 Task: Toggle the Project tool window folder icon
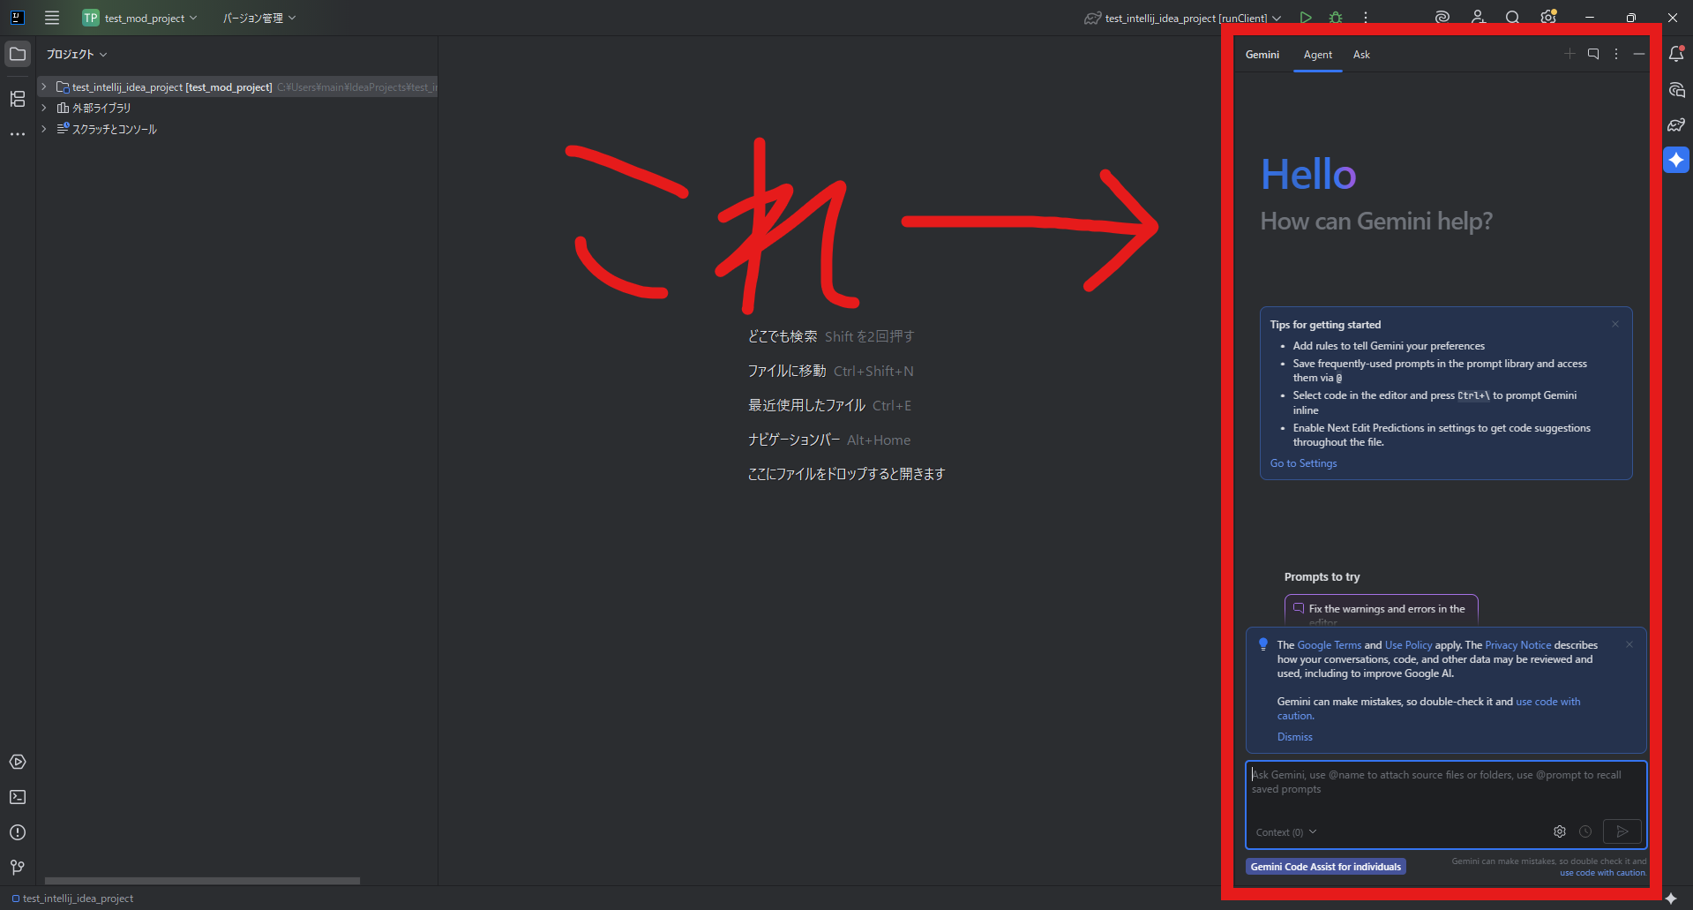click(x=18, y=54)
